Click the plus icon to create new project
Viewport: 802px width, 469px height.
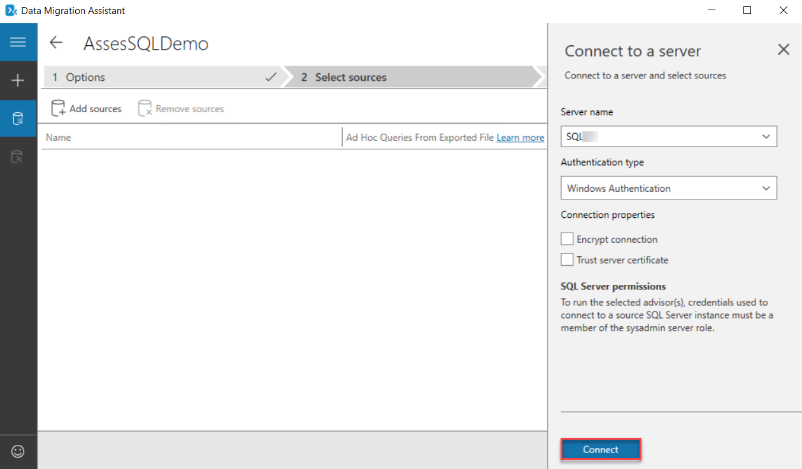tap(18, 80)
